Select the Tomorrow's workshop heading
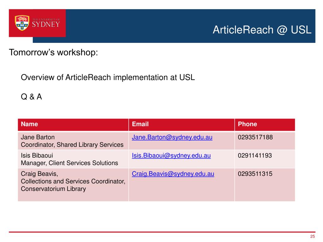Viewport: 323px width, 242px height. 53,53
